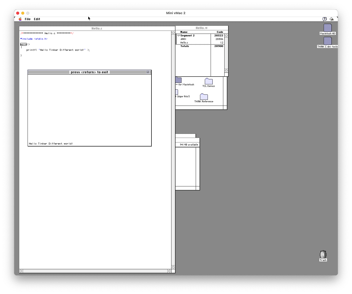Click the Hello.c header comment line
The image size is (352, 294).
[x=47, y=33]
